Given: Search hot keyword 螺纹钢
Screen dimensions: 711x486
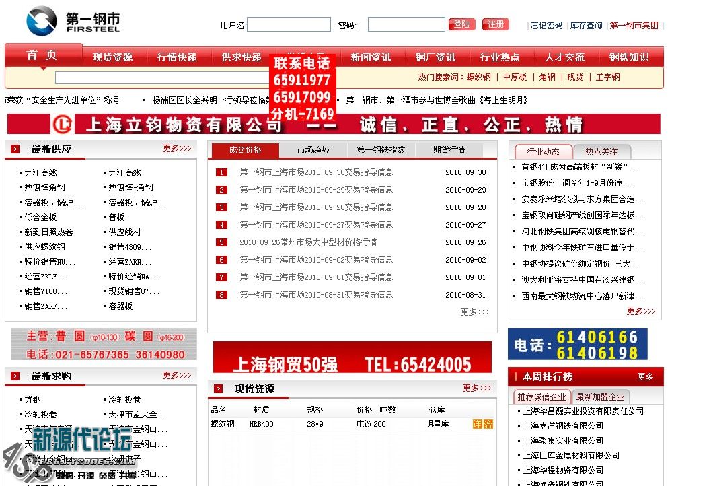Looking at the screenshot, I should [478, 77].
